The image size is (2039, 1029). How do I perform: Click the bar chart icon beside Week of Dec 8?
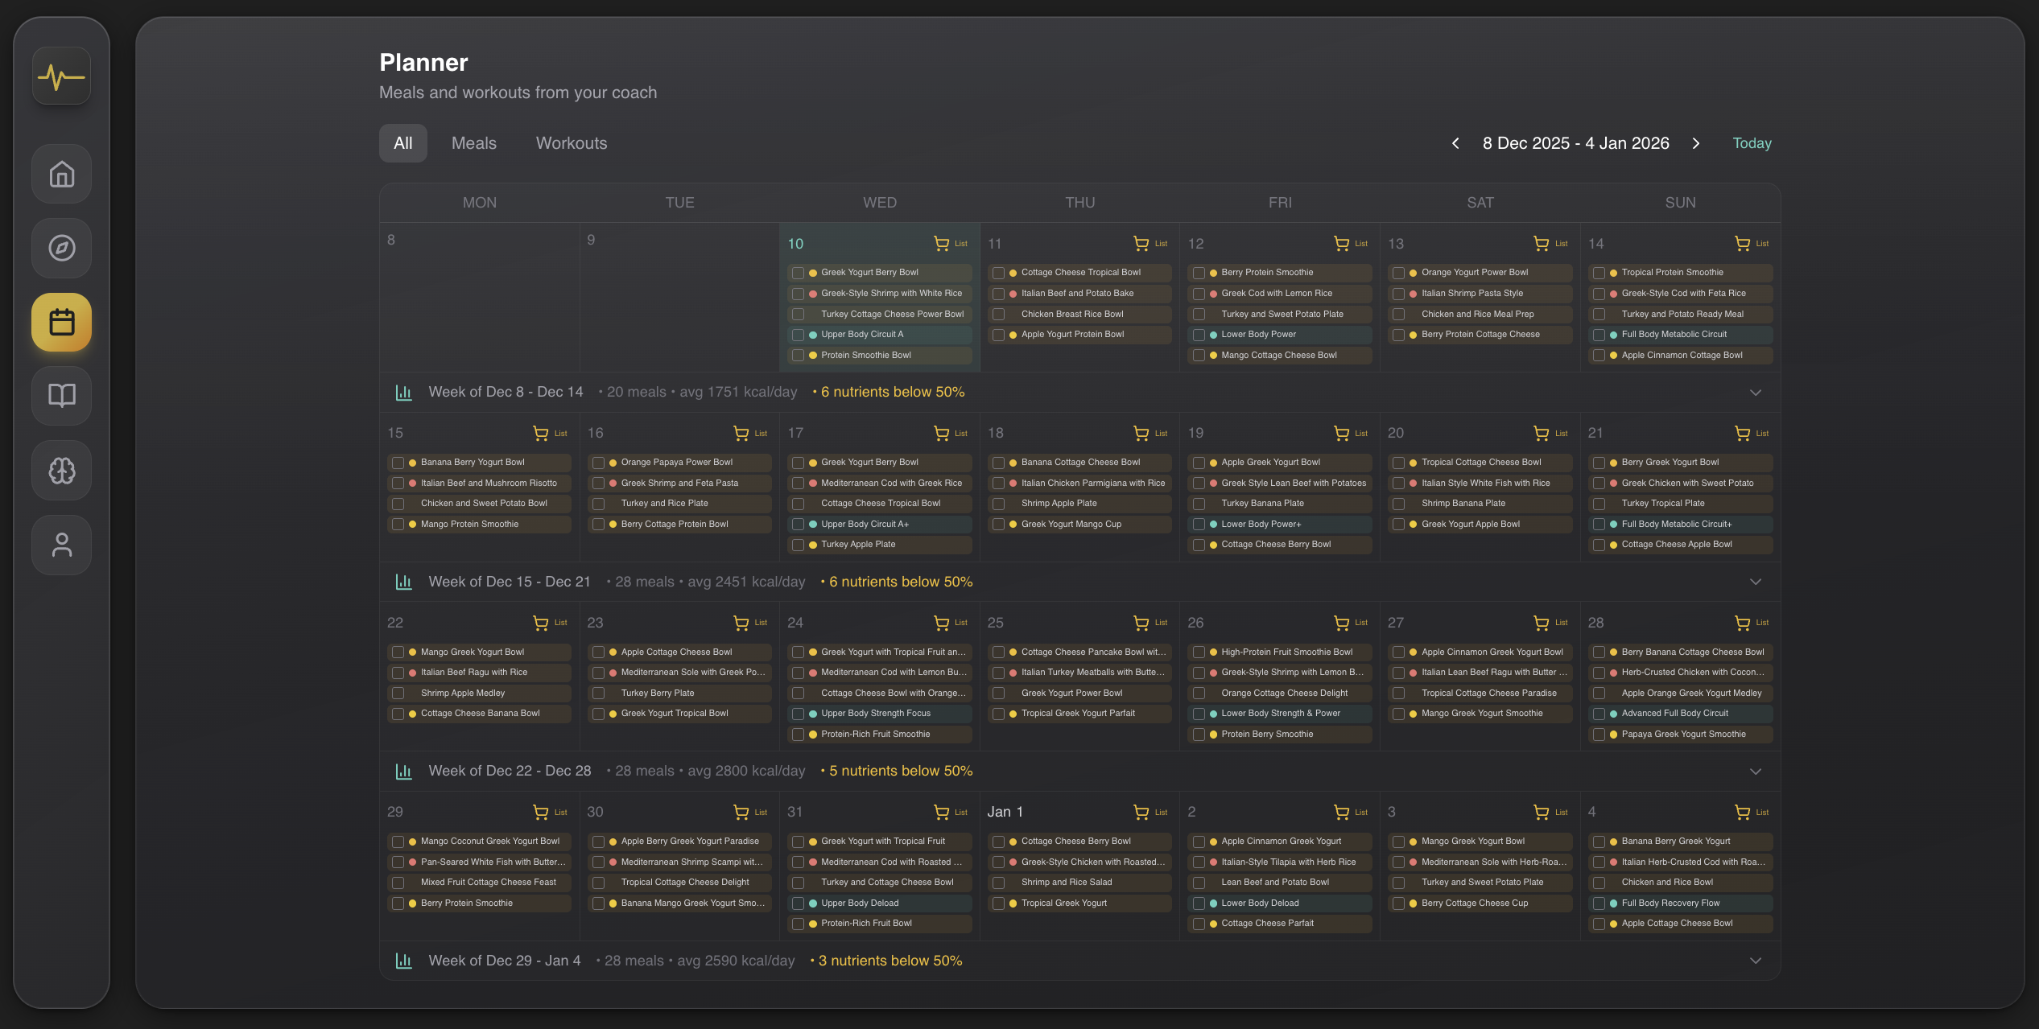pos(403,393)
